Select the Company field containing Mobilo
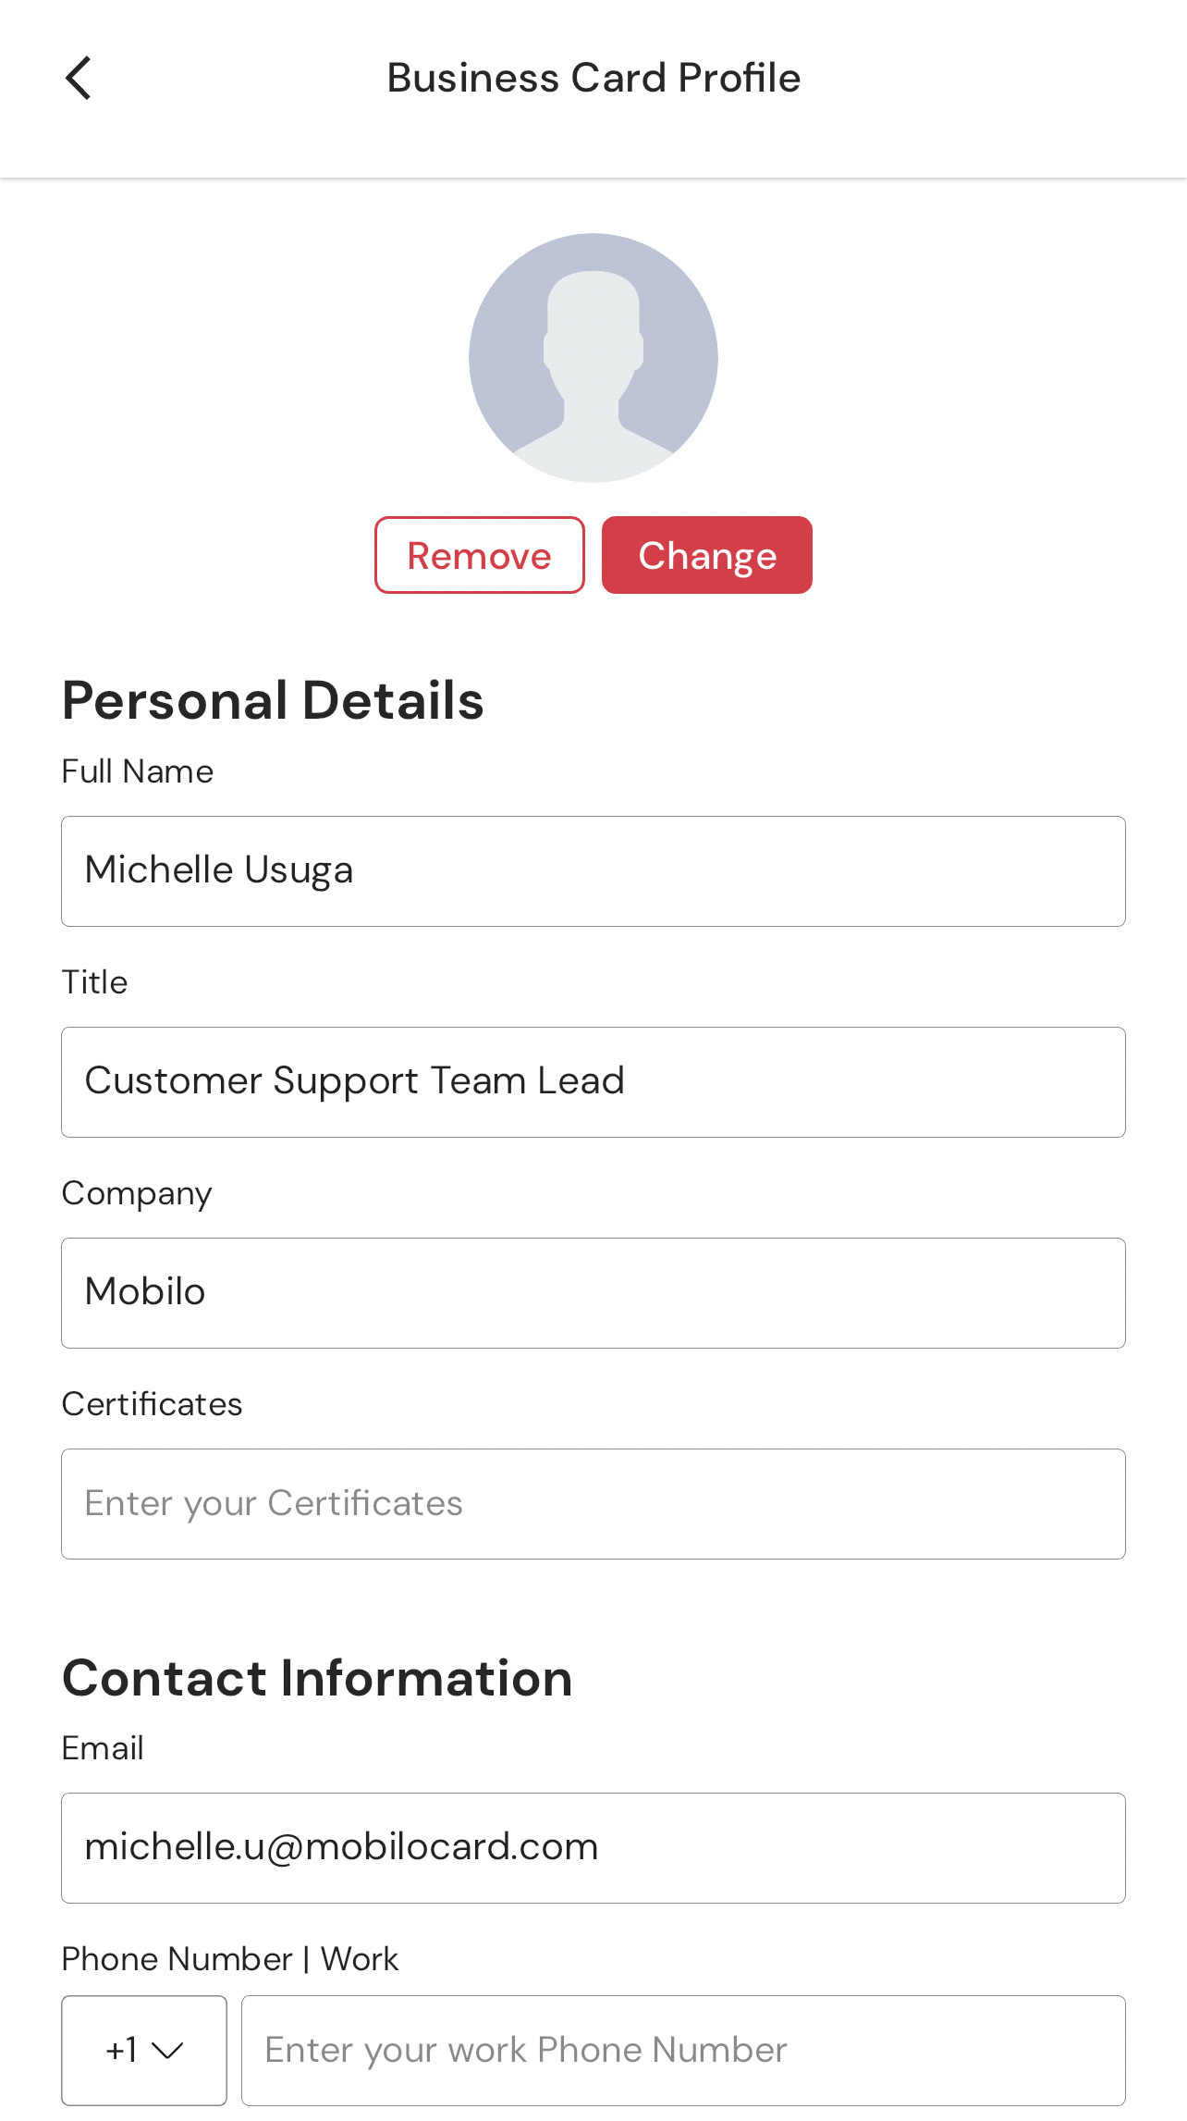The height and width of the screenshot is (2121, 1187). (593, 1292)
